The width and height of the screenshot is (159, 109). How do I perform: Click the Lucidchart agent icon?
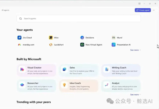tap(51, 45)
